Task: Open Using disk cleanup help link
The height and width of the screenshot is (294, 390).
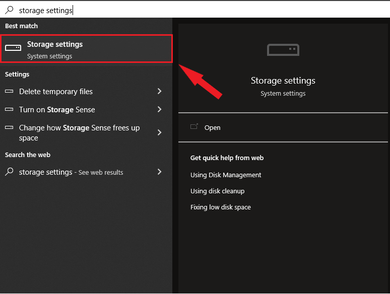Action: click(217, 191)
